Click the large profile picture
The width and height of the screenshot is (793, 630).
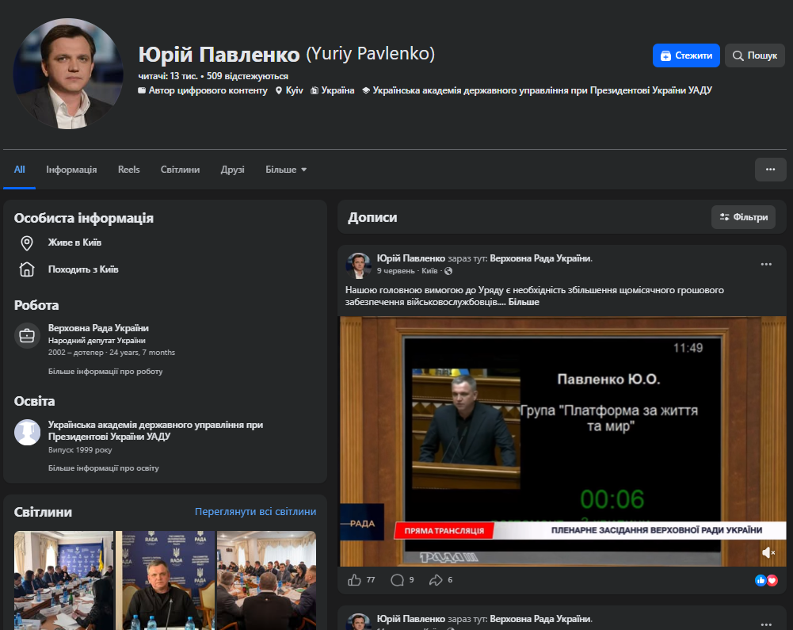(68, 74)
